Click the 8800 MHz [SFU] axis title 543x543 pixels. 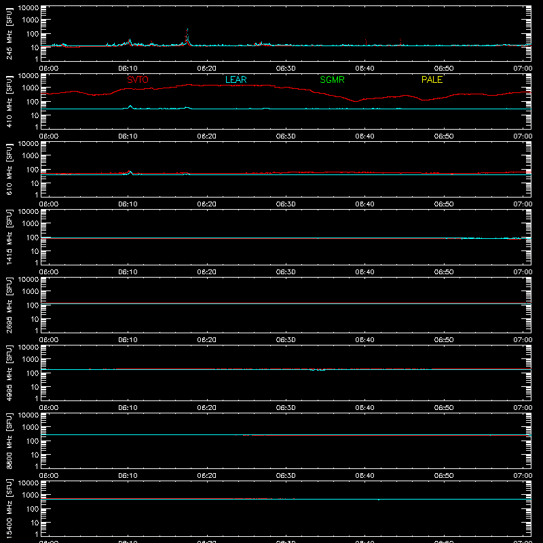tap(9, 441)
